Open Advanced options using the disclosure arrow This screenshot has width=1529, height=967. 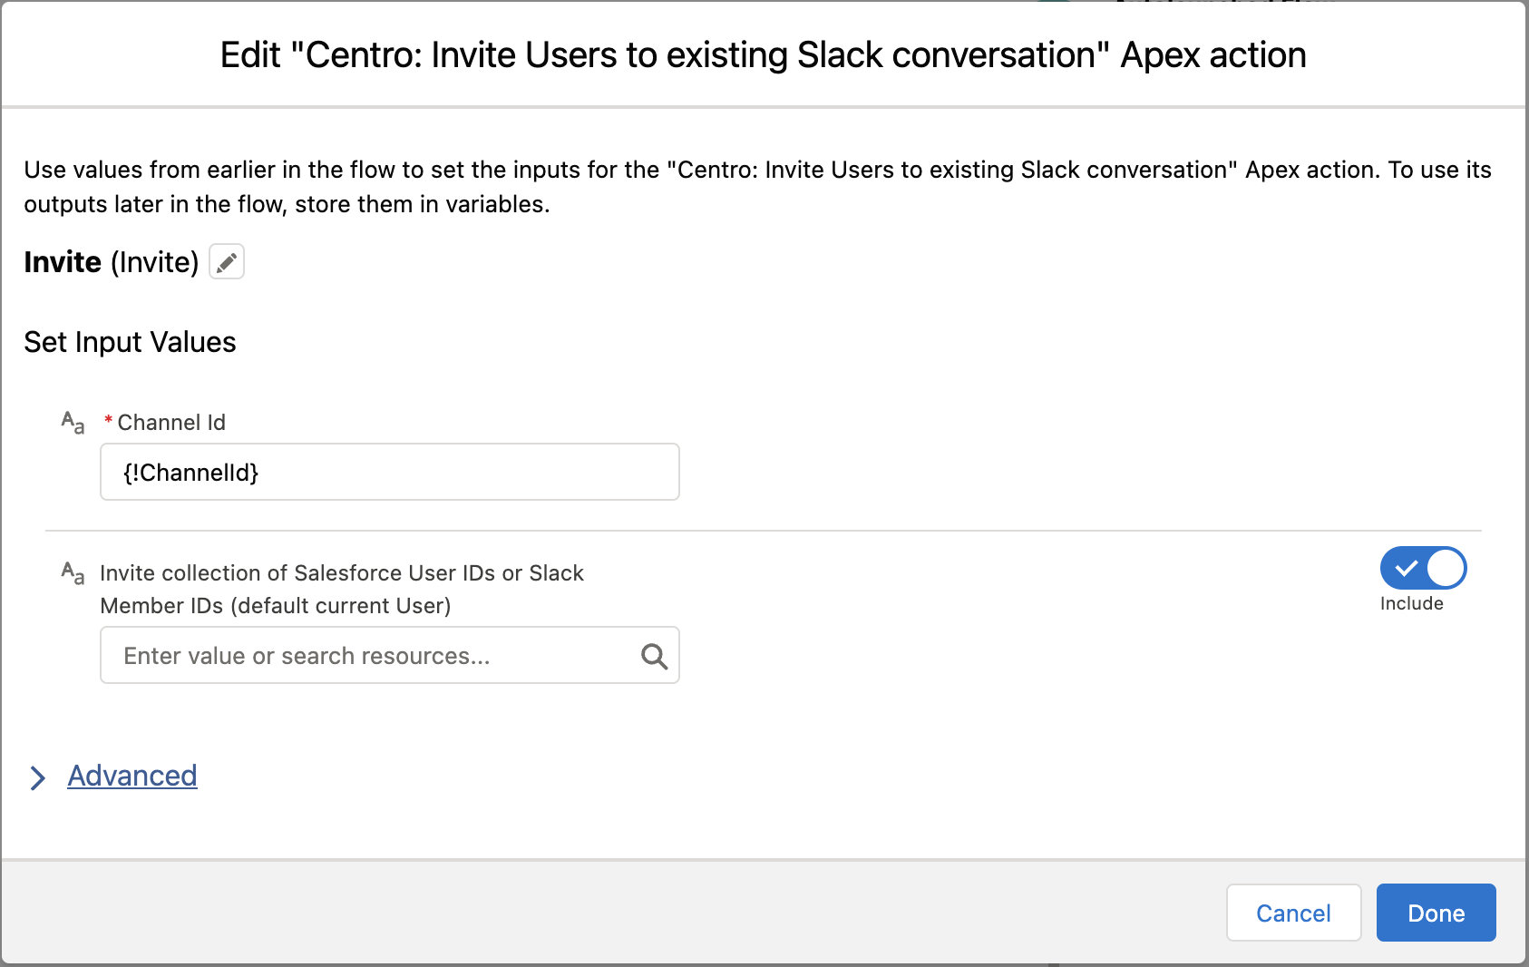click(38, 777)
